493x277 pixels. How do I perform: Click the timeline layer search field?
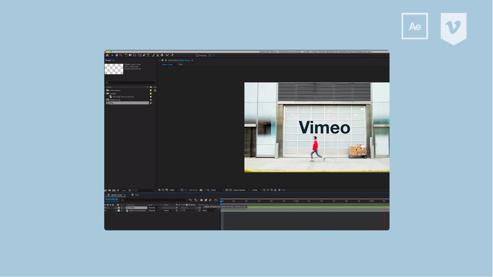153,200
